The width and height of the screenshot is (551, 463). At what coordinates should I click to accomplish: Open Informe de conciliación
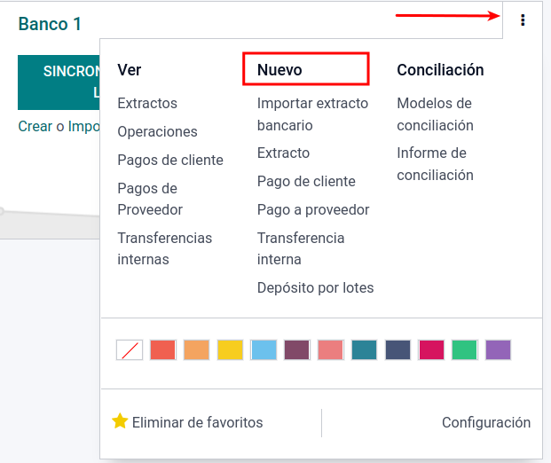pyautogui.click(x=435, y=164)
